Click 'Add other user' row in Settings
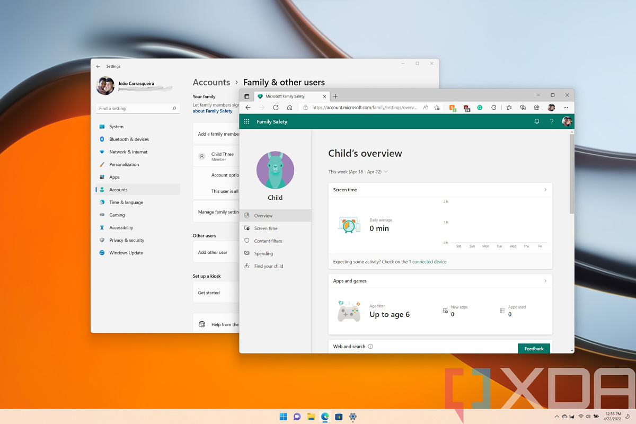 coord(216,252)
